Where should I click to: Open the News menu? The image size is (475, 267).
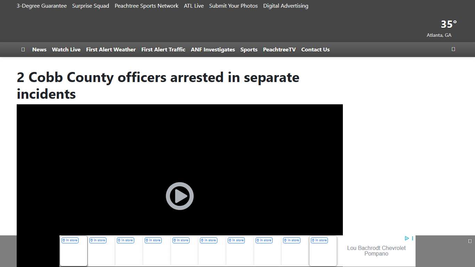[39, 49]
